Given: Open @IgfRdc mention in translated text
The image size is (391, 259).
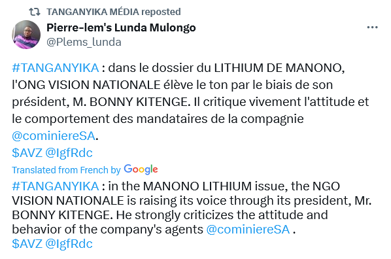Looking at the screenshot, I should pos(69,243).
